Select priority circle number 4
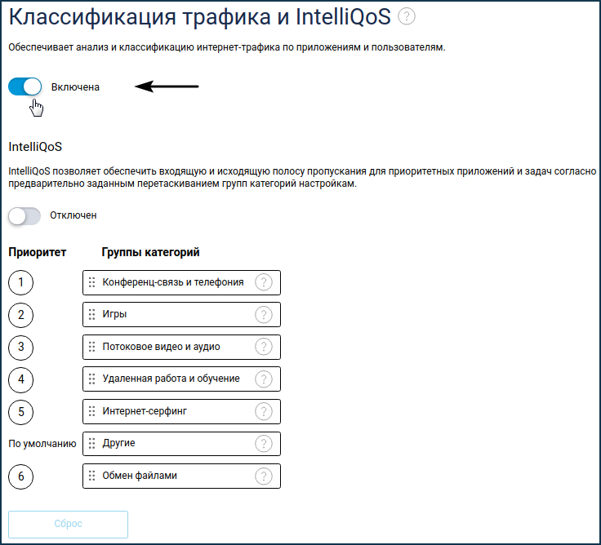The width and height of the screenshot is (601, 545). pos(20,379)
